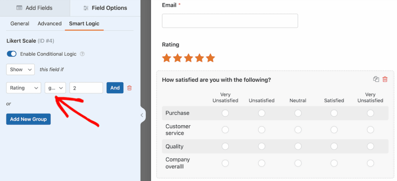Click the Email input field
This screenshot has height=181, width=397.
(x=230, y=21)
